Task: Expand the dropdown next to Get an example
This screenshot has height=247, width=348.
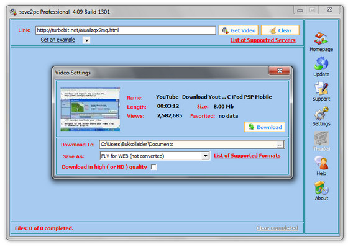Action: pos(86,40)
